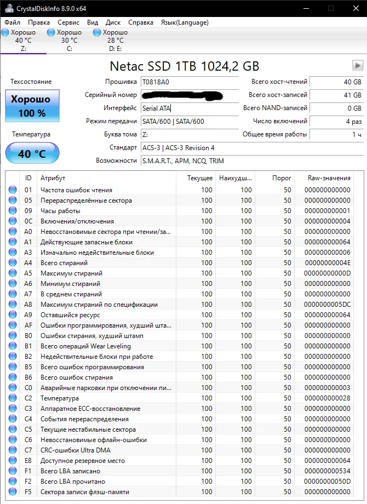Click status icon of row A4 Всего стираний

tap(13, 262)
